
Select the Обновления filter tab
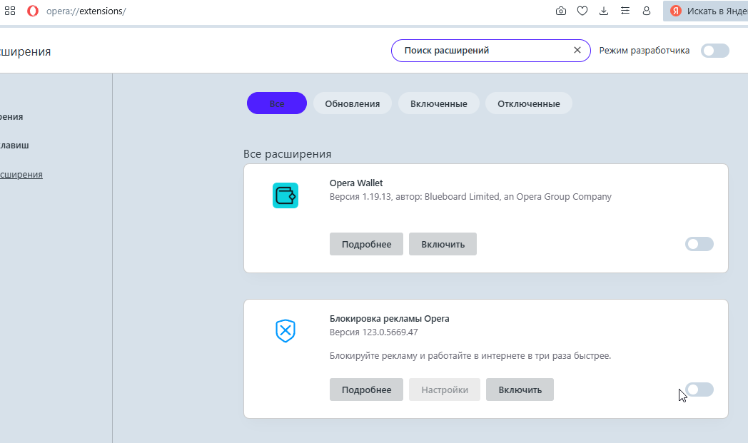[x=352, y=103]
